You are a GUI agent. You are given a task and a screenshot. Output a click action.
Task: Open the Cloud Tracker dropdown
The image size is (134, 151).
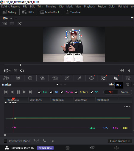coord(120,141)
